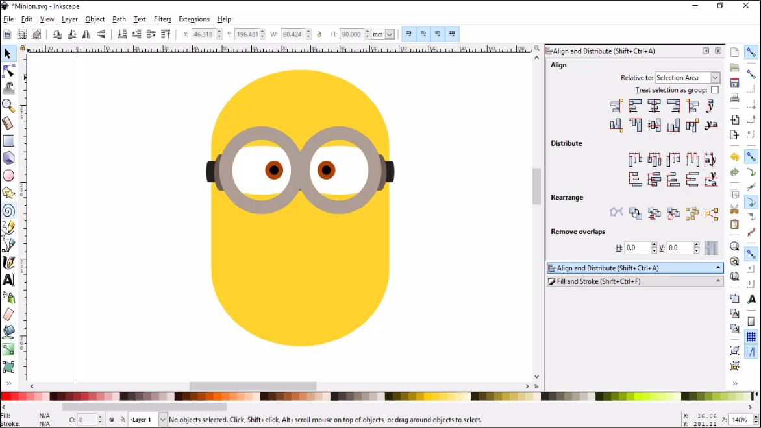
Task: Select the Node edit tool
Action: point(8,71)
